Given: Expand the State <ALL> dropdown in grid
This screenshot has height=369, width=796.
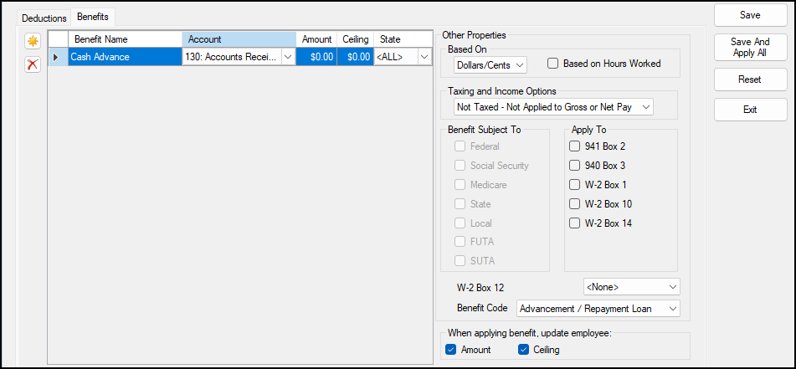Looking at the screenshot, I should coord(424,57).
